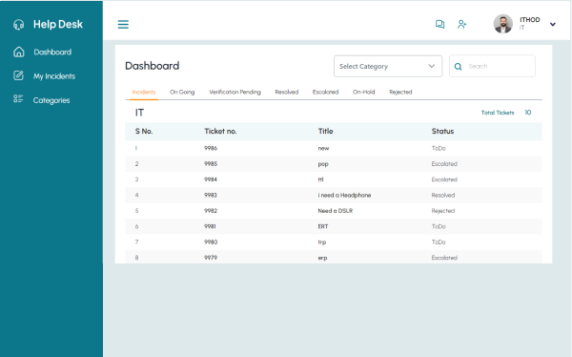Click ticket number 9984

[x=211, y=179]
